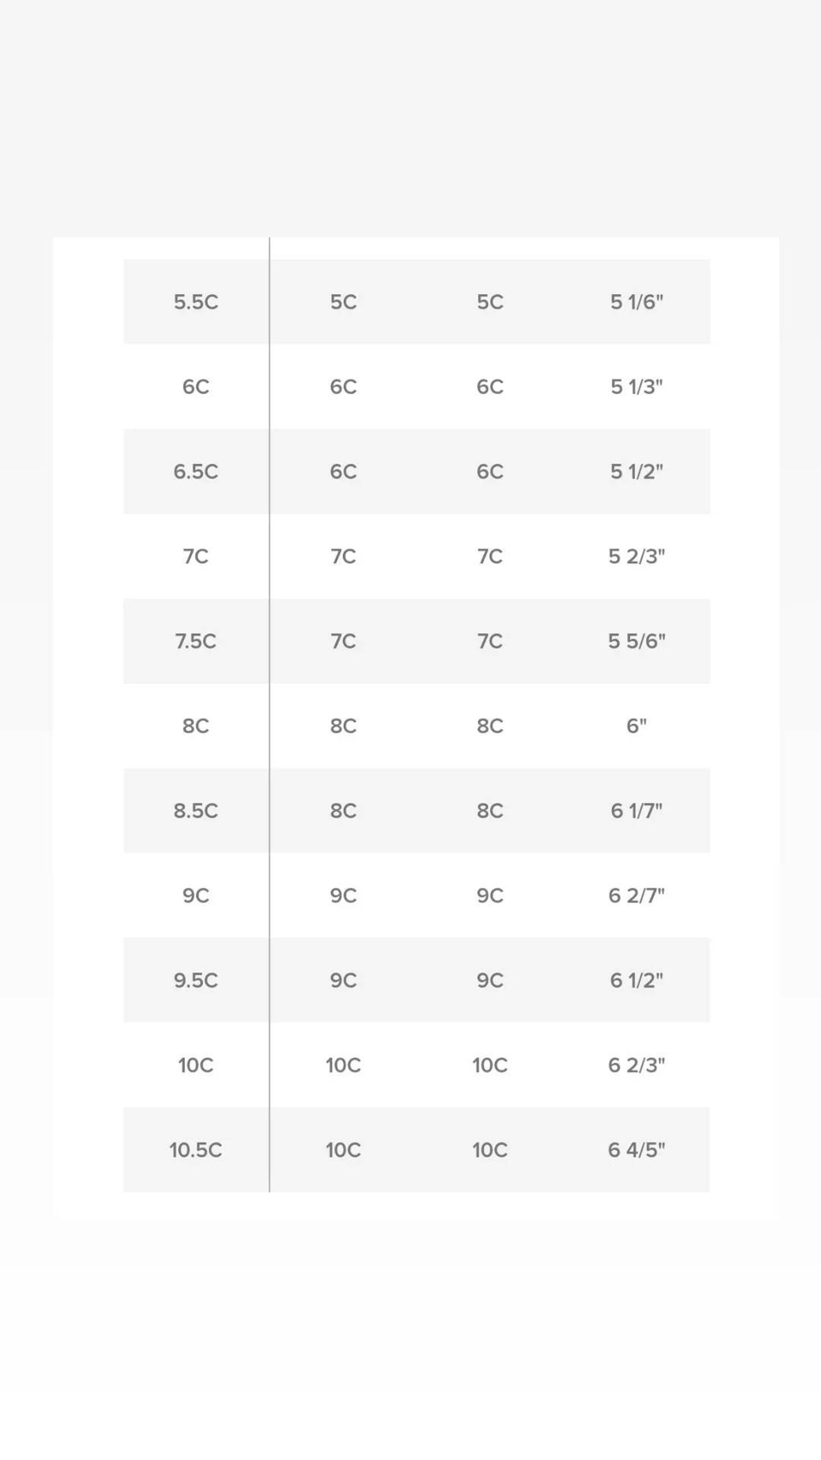
Task: Select the 10.5C size entry
Action: pos(195,1150)
